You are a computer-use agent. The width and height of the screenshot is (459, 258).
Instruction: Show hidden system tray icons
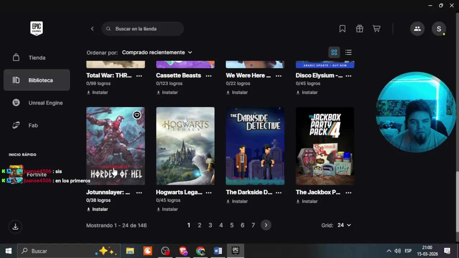389,251
